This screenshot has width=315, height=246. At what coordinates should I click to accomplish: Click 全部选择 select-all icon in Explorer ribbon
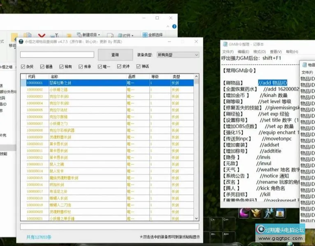click(145, 35)
